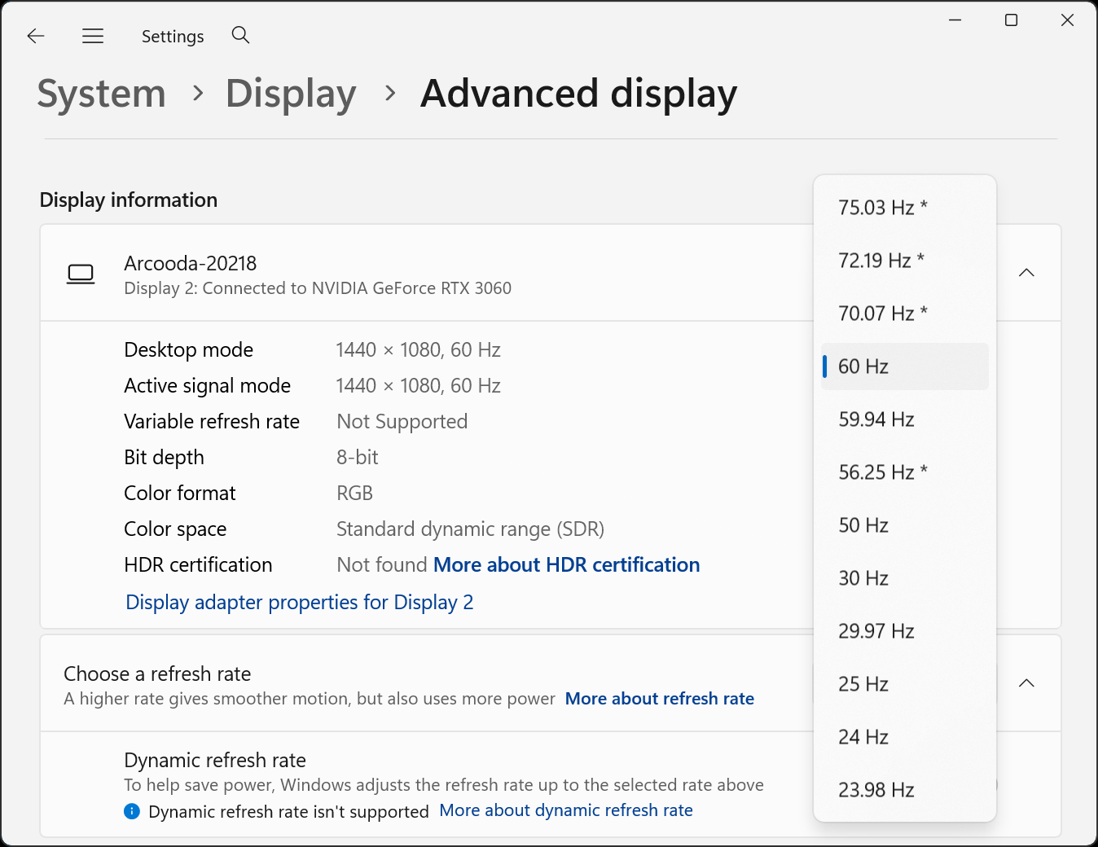Maximize the Settings window
The height and width of the screenshot is (847, 1098).
point(1011,20)
